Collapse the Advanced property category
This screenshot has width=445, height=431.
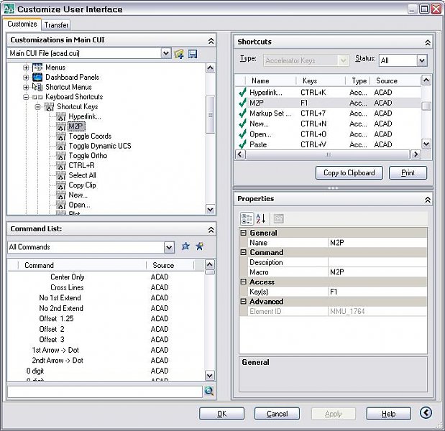pos(243,301)
